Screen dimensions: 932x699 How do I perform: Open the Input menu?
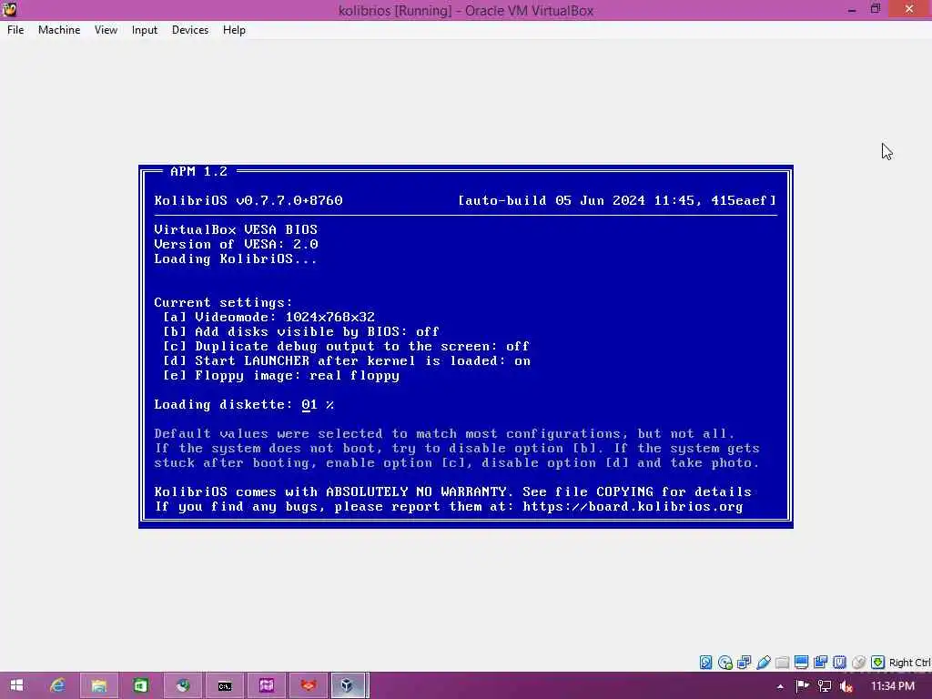tap(145, 30)
